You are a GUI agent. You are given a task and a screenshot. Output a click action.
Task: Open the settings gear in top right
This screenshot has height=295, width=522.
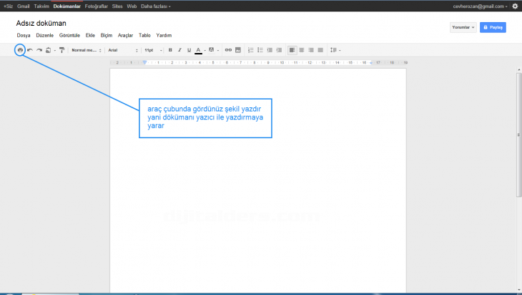pyautogui.click(x=515, y=6)
